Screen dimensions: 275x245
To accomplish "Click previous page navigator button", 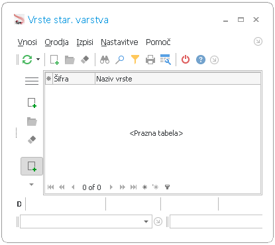I will pyautogui.click(x=62, y=187).
